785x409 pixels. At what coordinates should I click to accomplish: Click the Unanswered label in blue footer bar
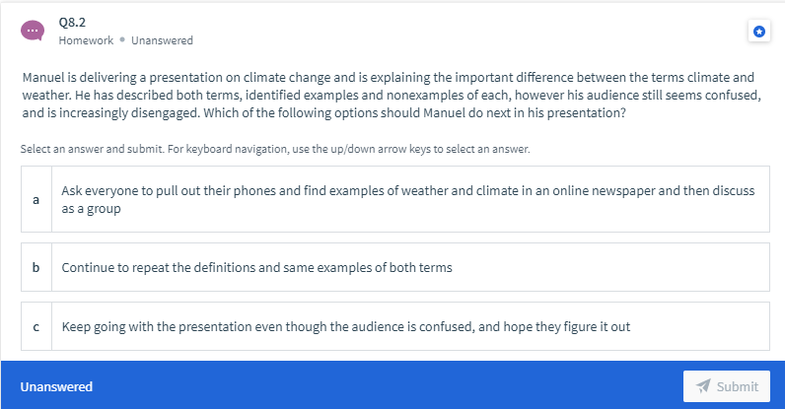(x=56, y=386)
